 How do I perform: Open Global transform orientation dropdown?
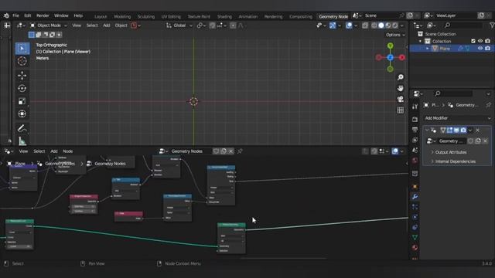tap(179, 25)
